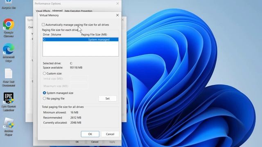
Task: Confirm Virtual Memory with OK button
Action: (x=90, y=134)
